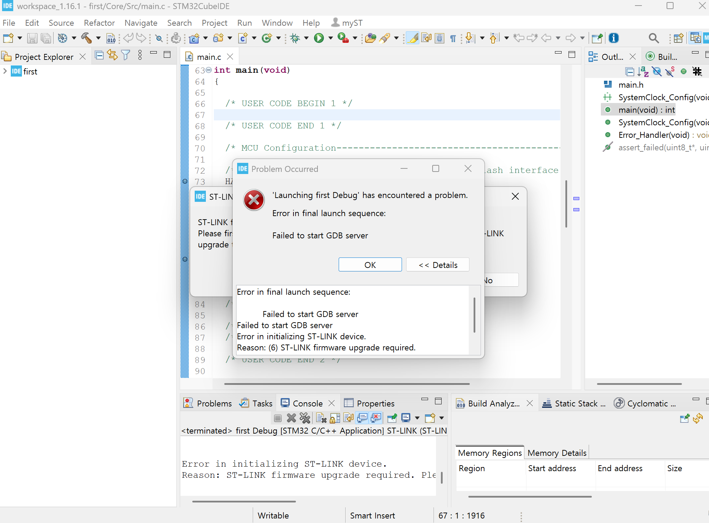The height and width of the screenshot is (523, 709).
Task: Click the New window icon in main toolbar
Action: [x=8, y=38]
